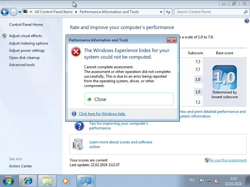Click the info icon near Windows help
The height and width of the screenshot is (187, 250).
pos(74,114)
